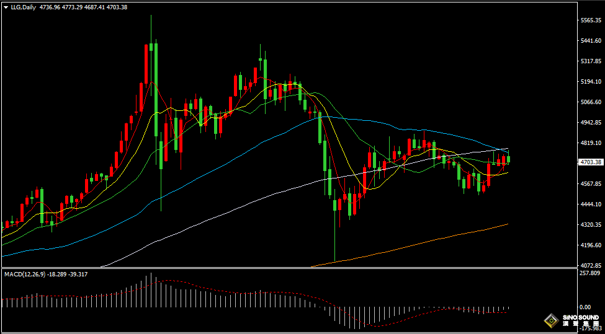Select the LLG,Daily chart title text
This screenshot has width=605, height=334.
pos(23,7)
